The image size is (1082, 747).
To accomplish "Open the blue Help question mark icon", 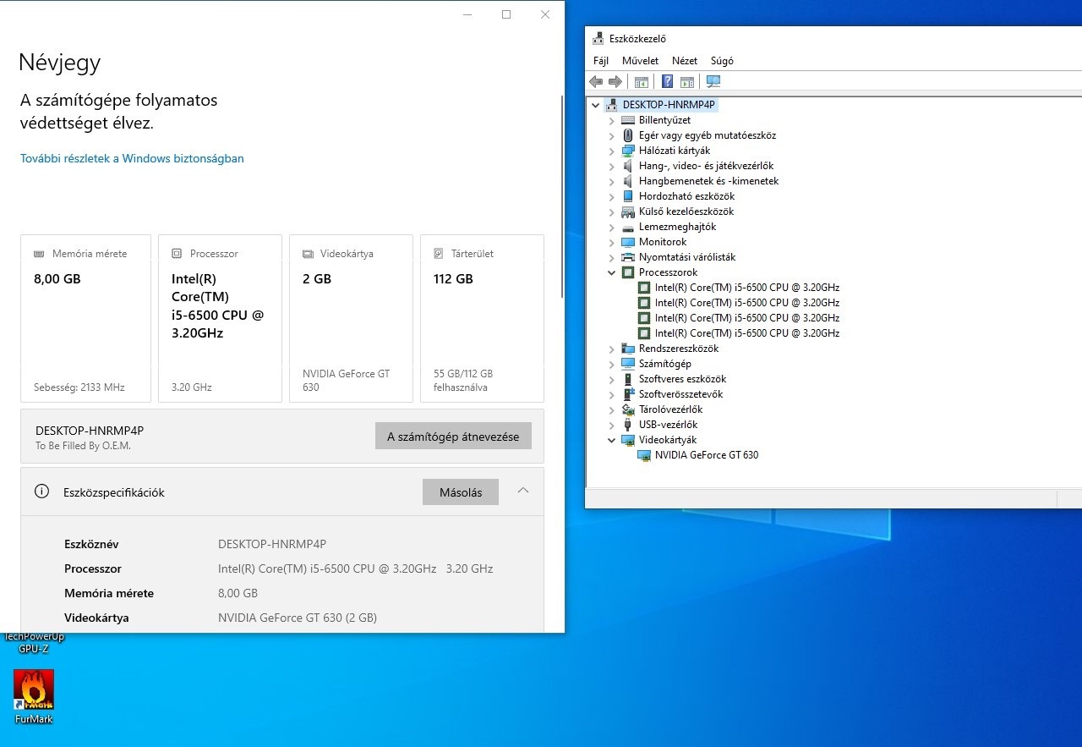I will (667, 82).
